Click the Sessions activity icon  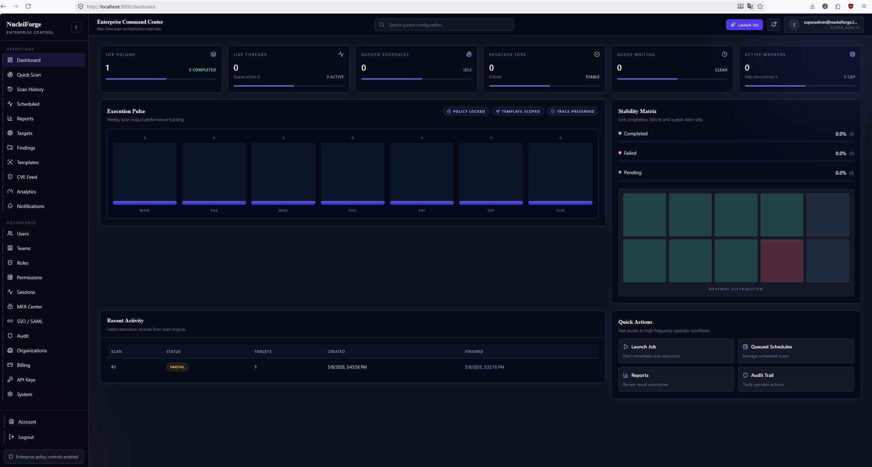point(10,292)
